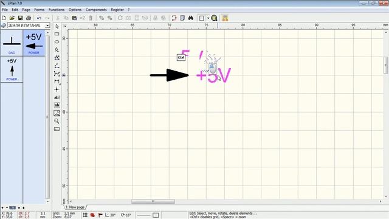389x219 pixels.
Task: Toggle the 15° rotation angle setting
Action: point(126,215)
